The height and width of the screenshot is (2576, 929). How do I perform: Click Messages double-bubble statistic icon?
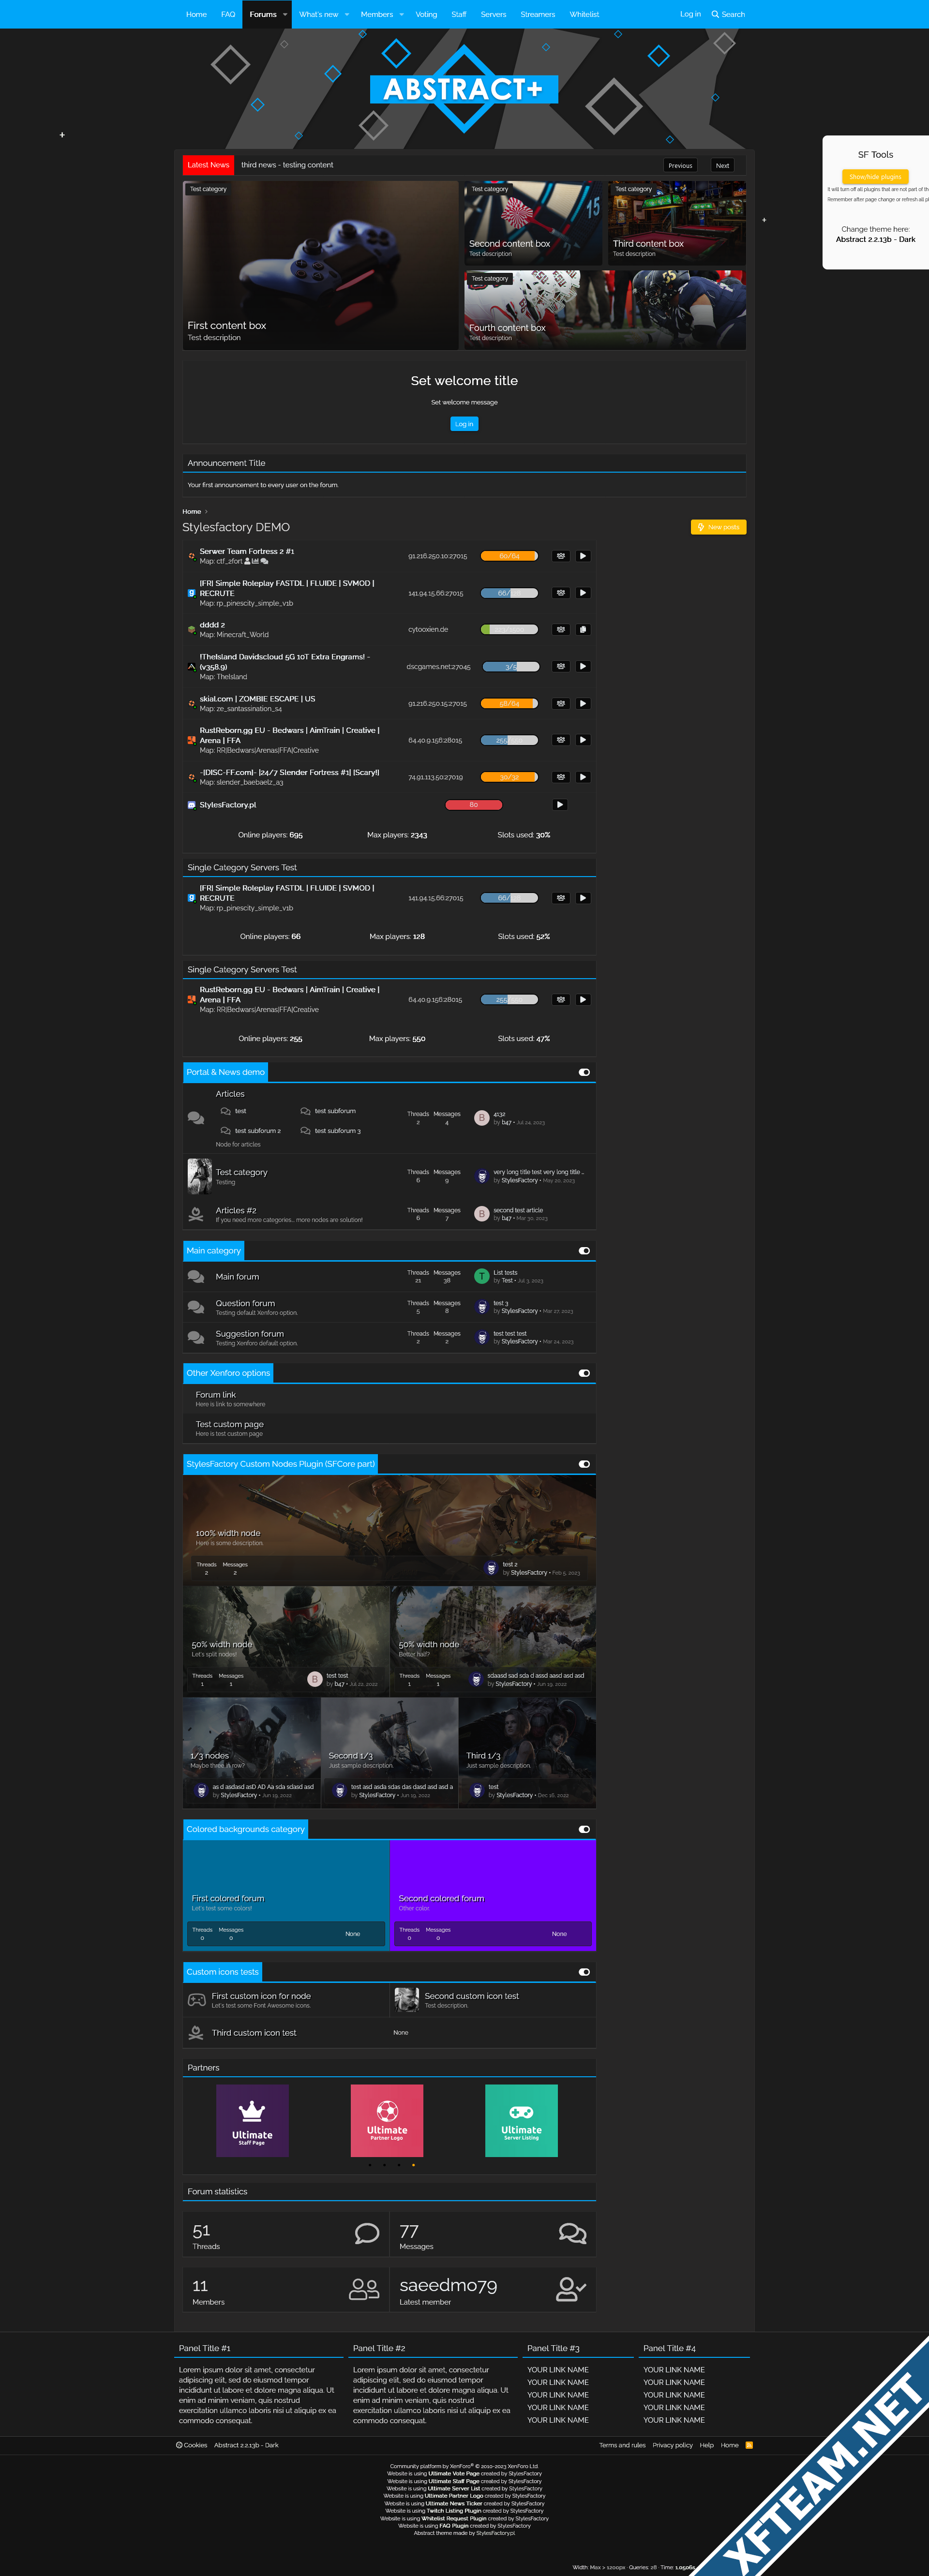(x=572, y=2234)
